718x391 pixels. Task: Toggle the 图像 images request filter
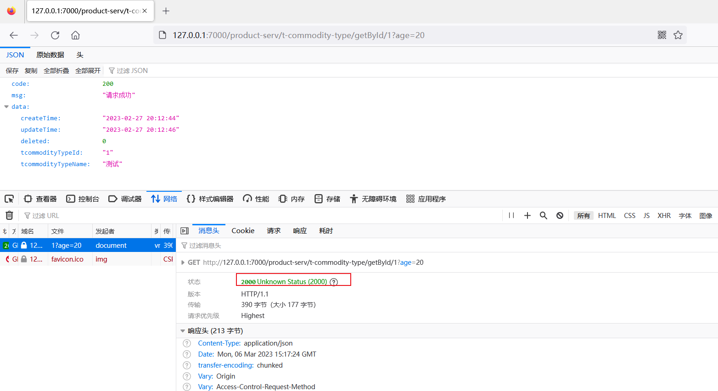tap(706, 216)
